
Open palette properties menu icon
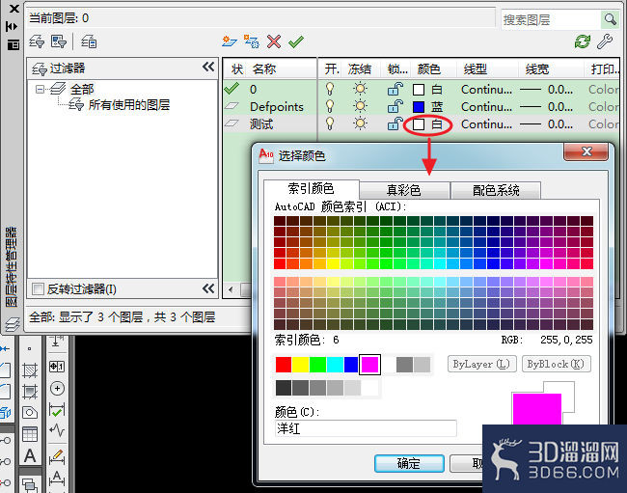click(x=14, y=44)
